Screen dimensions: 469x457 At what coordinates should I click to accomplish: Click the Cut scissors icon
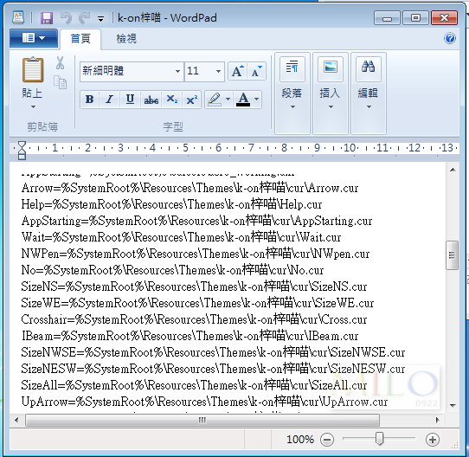click(60, 63)
